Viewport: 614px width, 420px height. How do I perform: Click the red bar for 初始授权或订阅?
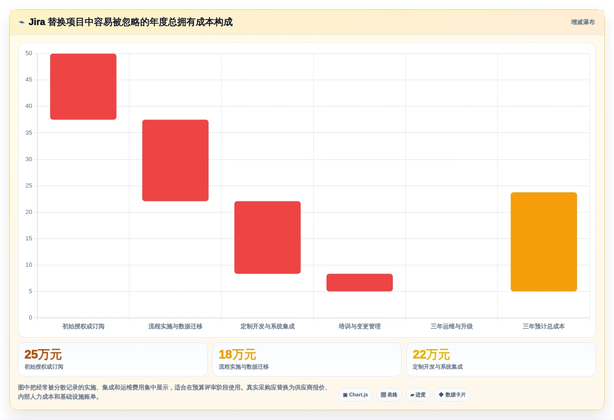click(83, 87)
